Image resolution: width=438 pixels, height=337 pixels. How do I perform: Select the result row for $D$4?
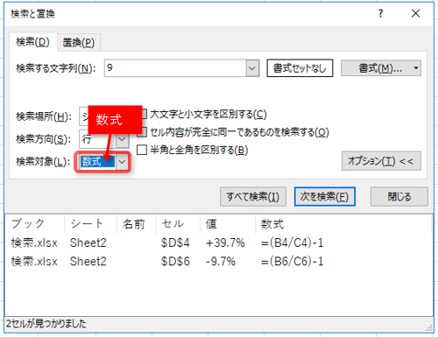218,242
